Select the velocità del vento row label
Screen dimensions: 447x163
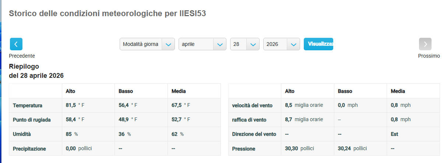[252, 105]
